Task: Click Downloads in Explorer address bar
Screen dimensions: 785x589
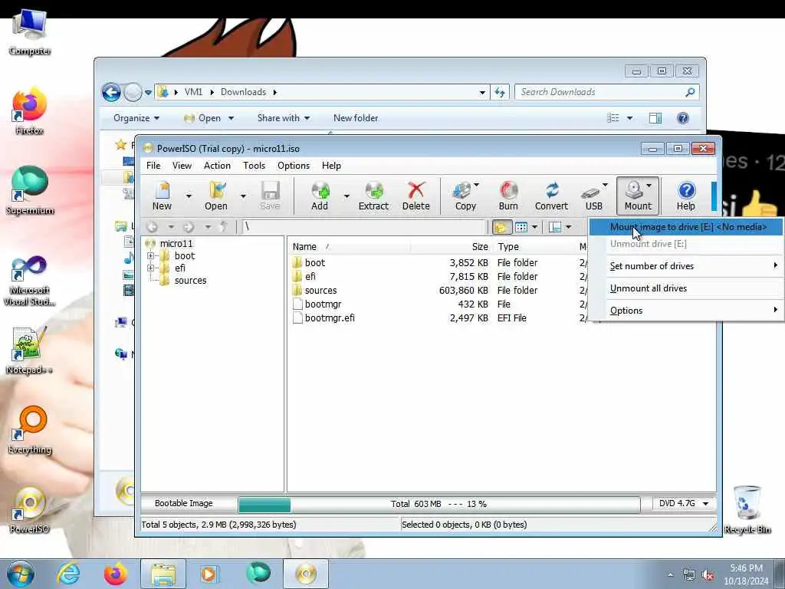Action: [243, 92]
